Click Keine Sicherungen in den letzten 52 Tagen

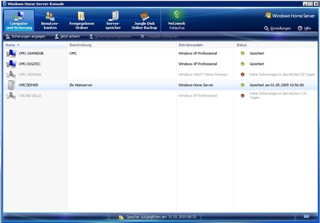282,74
